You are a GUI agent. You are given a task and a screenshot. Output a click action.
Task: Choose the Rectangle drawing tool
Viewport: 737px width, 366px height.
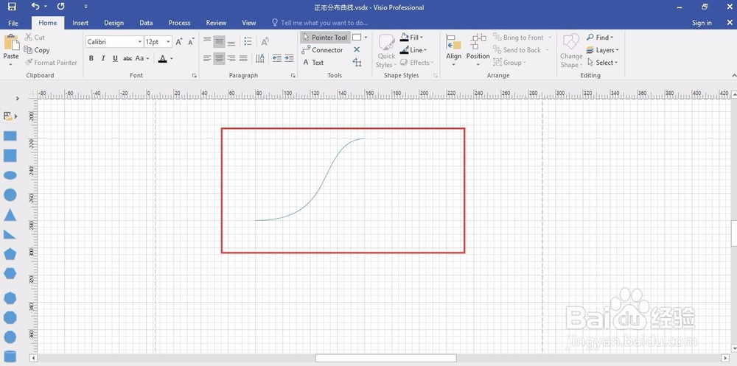[x=357, y=37]
